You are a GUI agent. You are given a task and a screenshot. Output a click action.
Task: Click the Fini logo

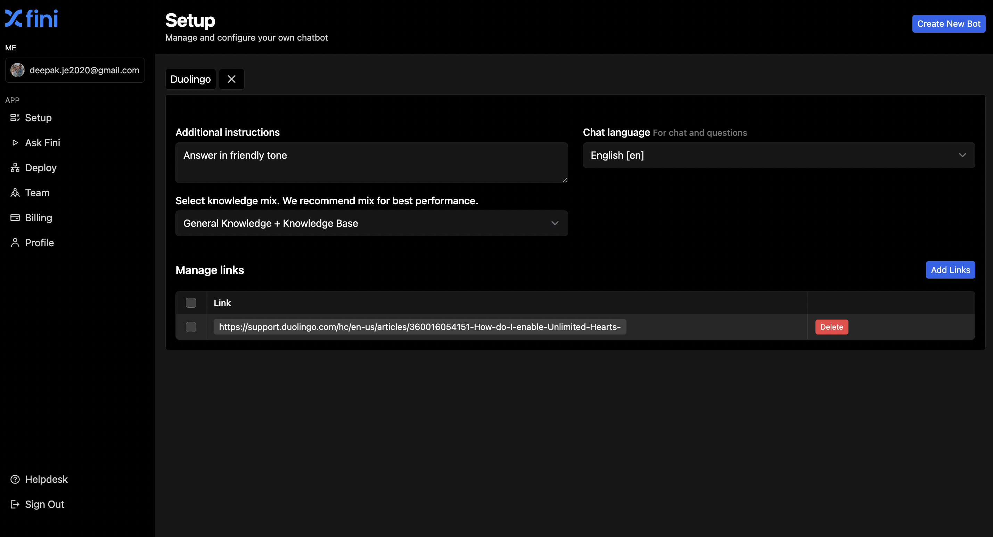pos(31,18)
